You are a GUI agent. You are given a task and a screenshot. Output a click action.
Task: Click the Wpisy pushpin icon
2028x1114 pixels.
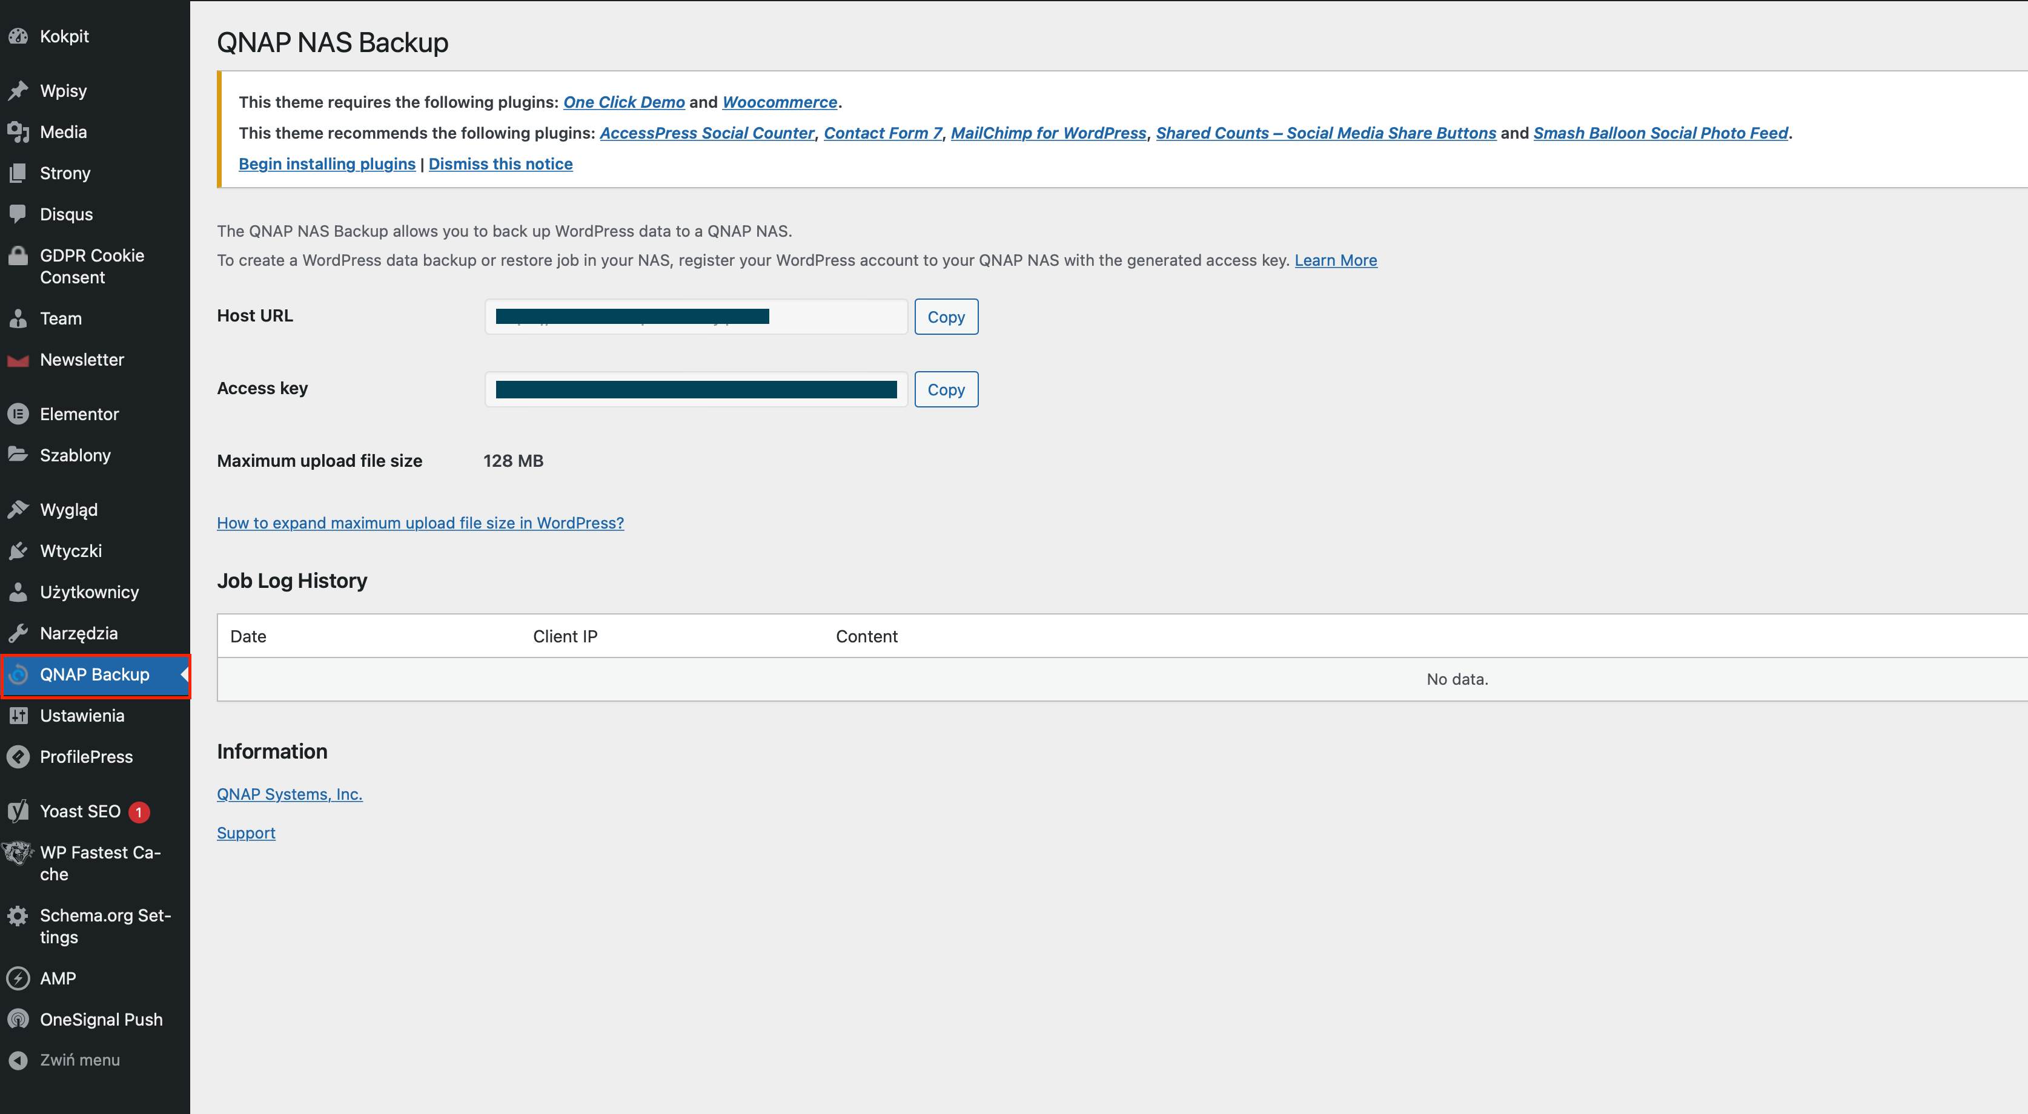click(x=18, y=91)
